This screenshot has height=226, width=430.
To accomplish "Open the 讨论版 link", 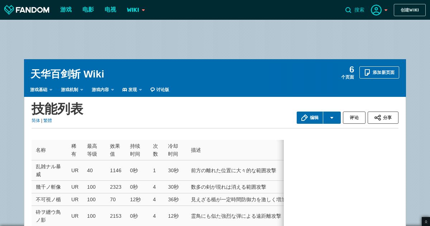I will (159, 90).
